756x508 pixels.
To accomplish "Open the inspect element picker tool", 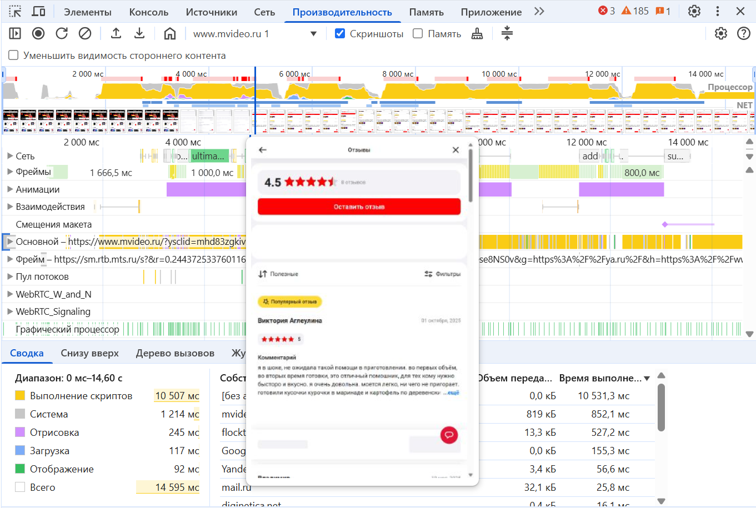I will coord(15,12).
